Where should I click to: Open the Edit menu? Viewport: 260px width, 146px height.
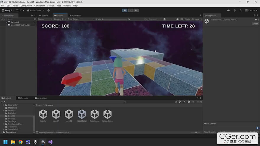9,6
